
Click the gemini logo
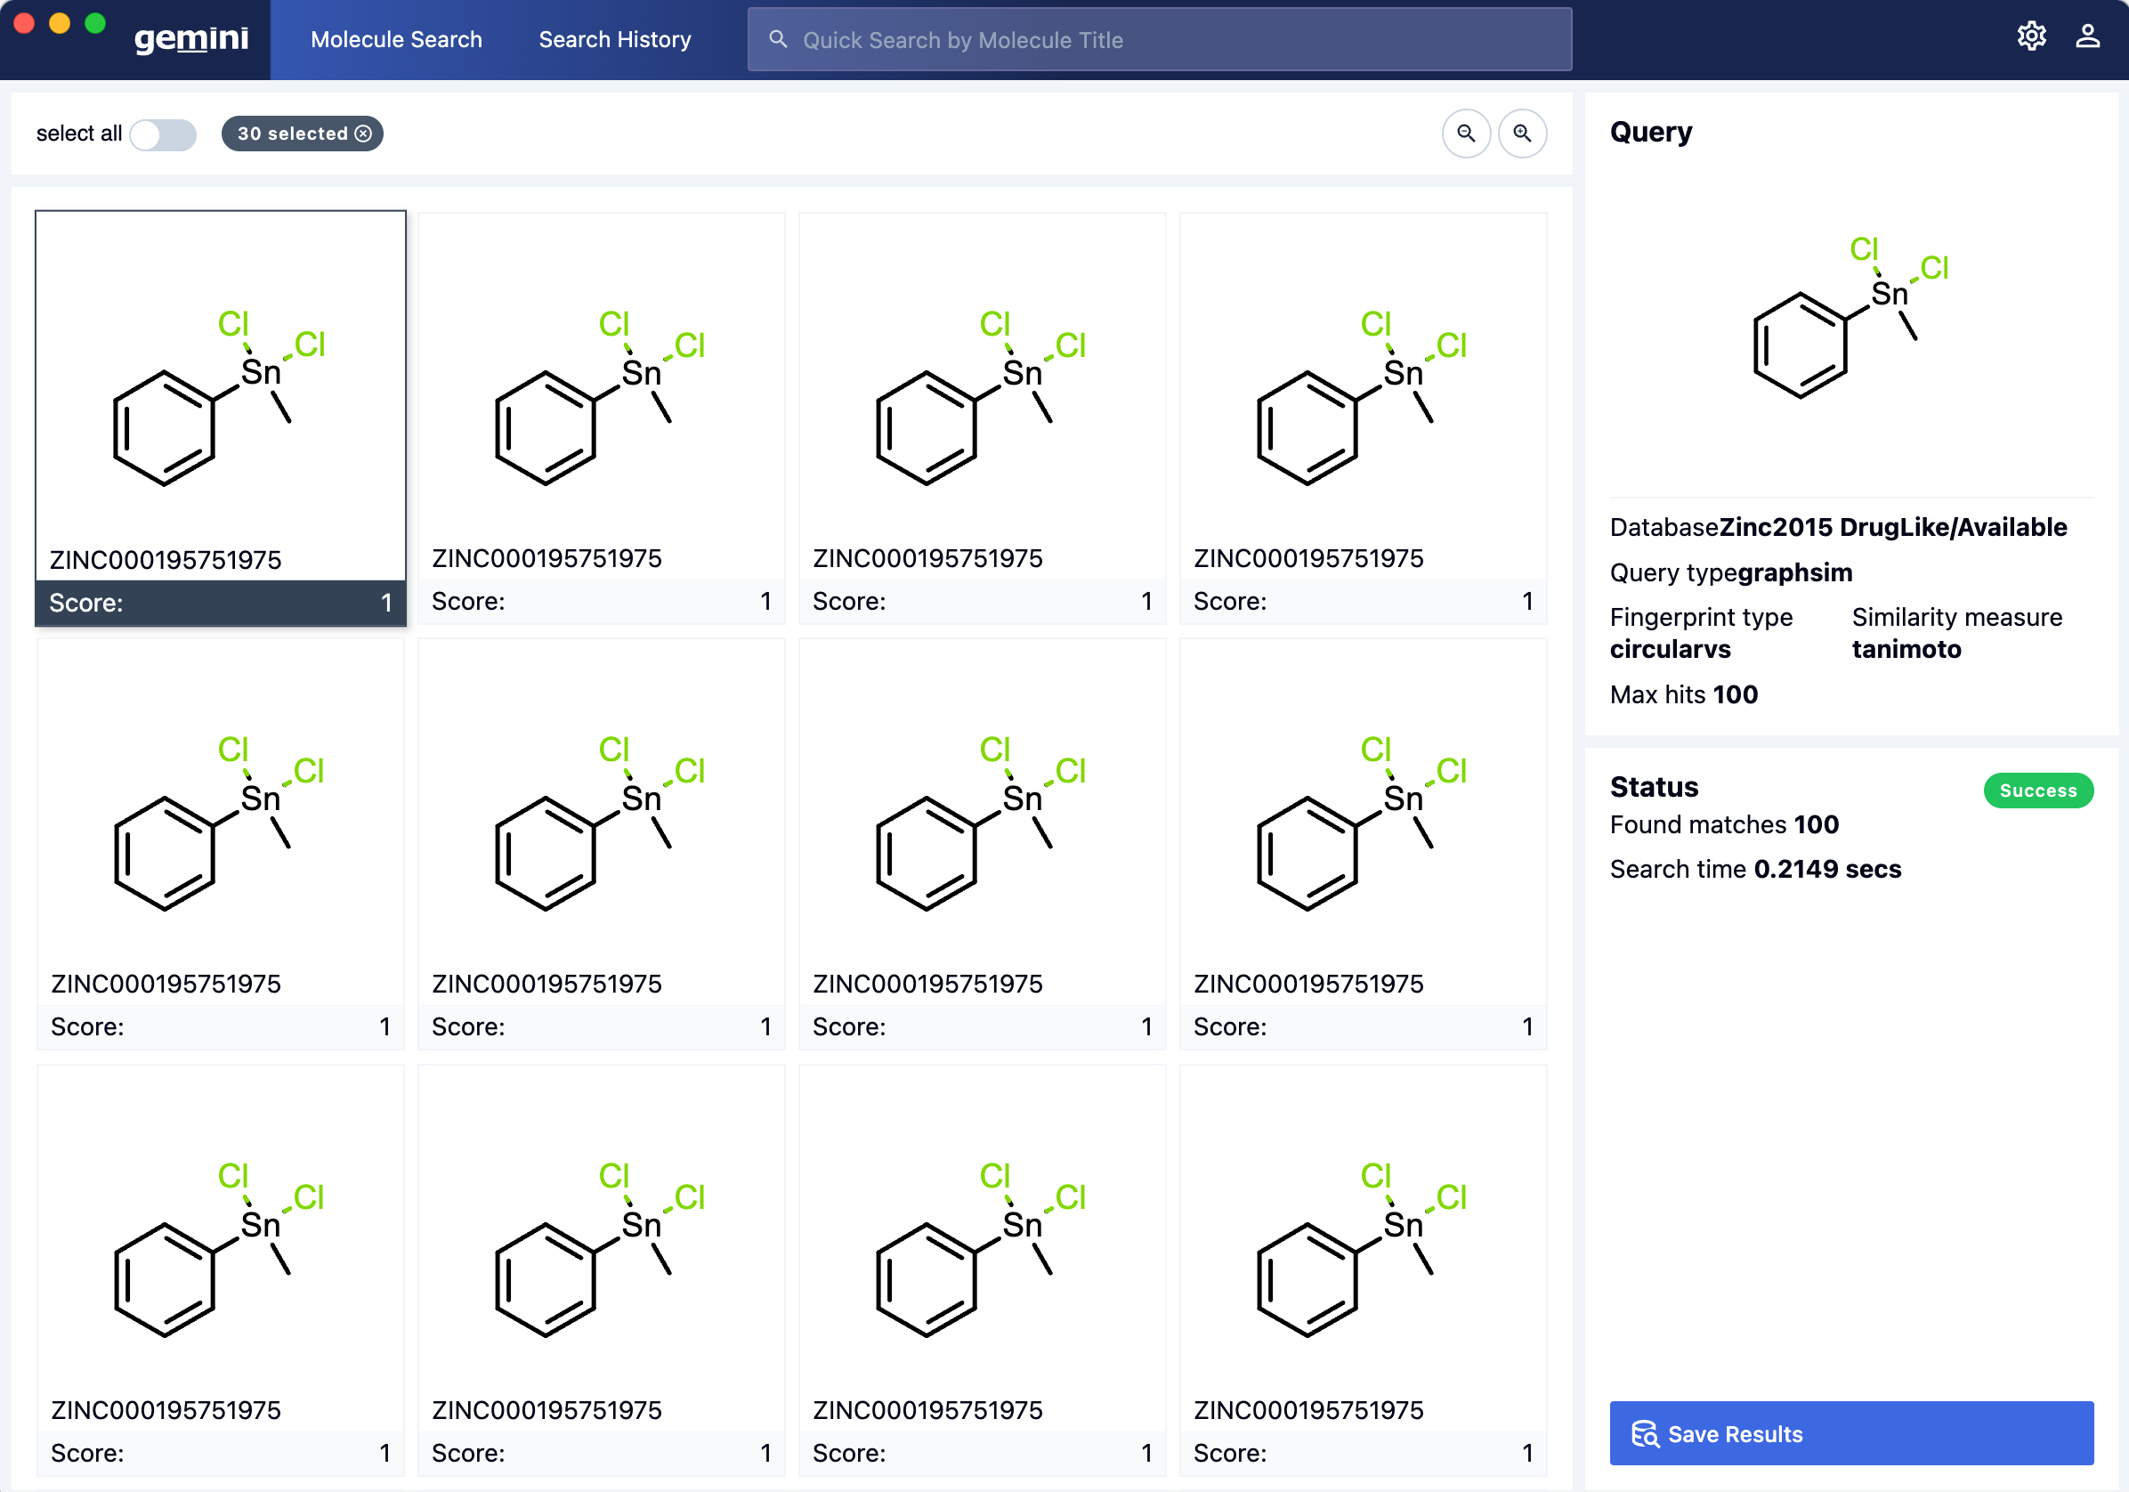pos(191,39)
